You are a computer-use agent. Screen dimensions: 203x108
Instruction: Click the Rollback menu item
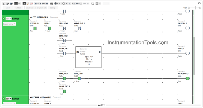(x=18, y=8)
